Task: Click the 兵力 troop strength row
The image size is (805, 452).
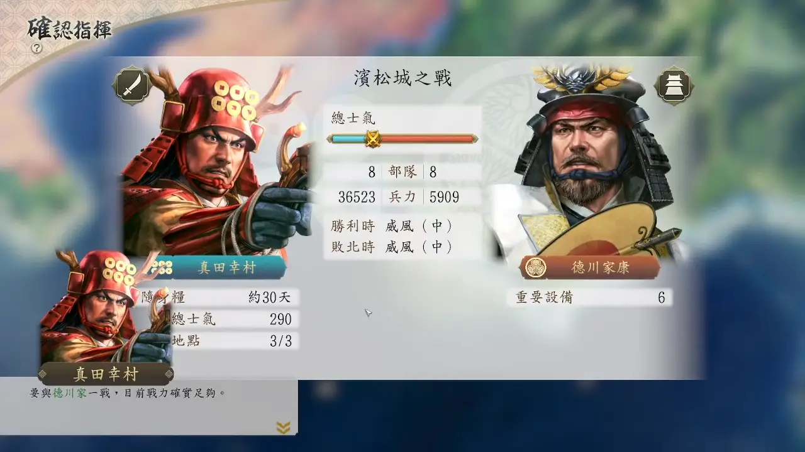Action: coord(402,197)
